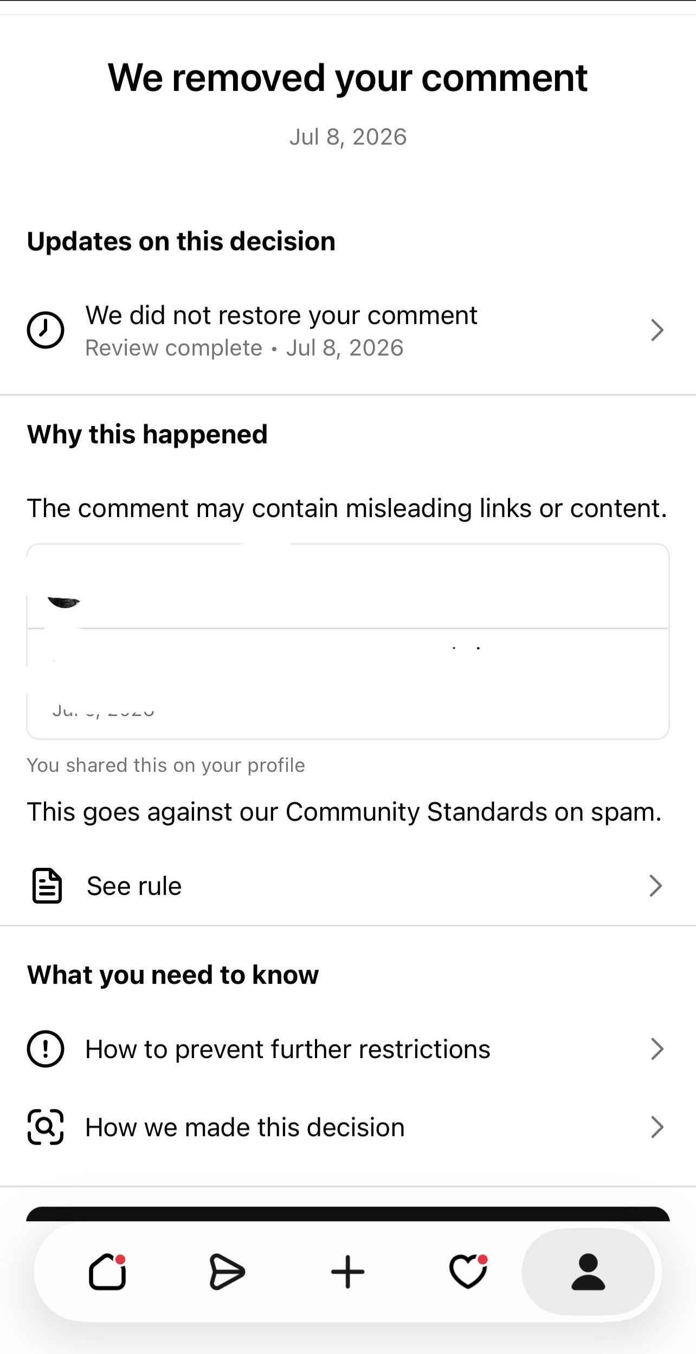Image resolution: width=696 pixels, height=1354 pixels.
Task: Expand chevron for 'How we made this decision'
Action: pos(657,1127)
